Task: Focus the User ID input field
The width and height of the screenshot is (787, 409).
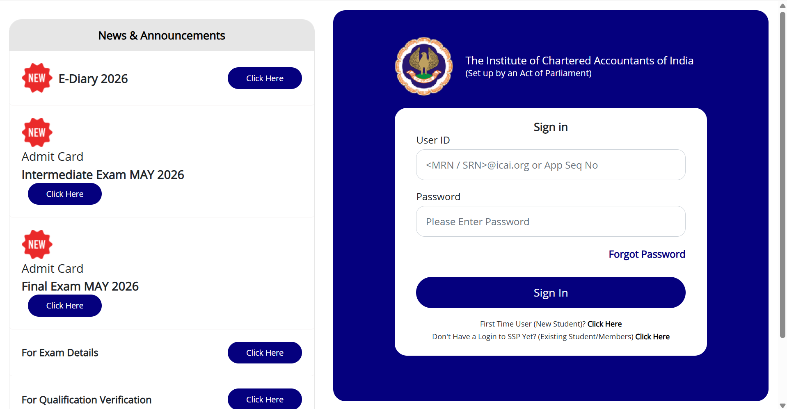Action: click(550, 165)
